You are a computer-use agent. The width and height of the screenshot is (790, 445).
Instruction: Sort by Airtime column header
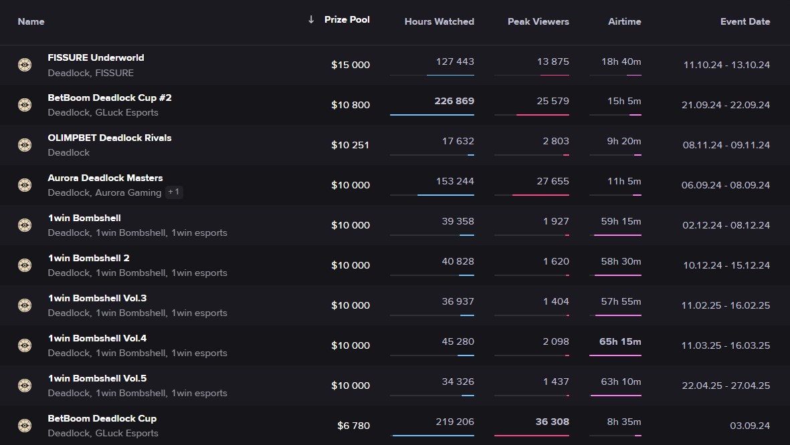[624, 21]
